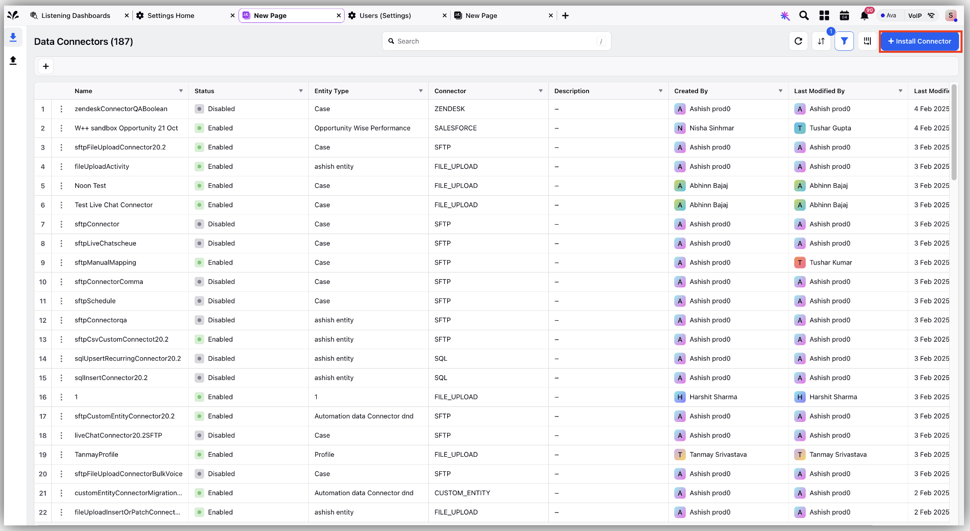
Task: Open Last Modified By column dropdown arrow
Action: [900, 91]
